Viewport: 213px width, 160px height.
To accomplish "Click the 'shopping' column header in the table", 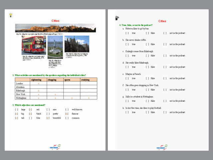I will [x=55, y=80].
